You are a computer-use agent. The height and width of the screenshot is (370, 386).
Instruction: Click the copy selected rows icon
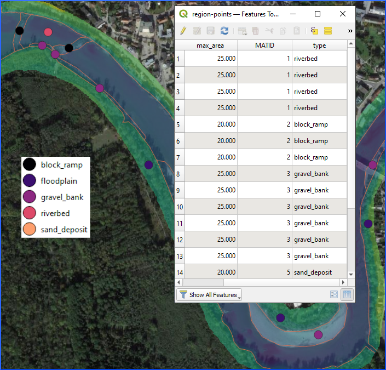(283, 31)
